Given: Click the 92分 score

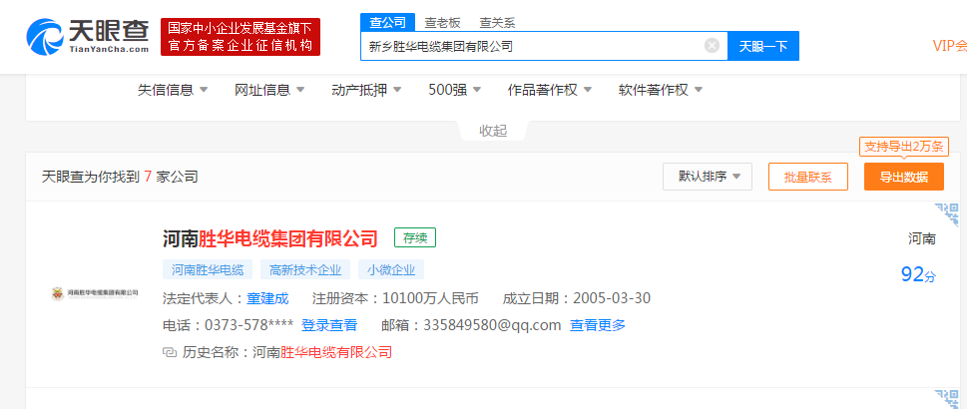Looking at the screenshot, I should [x=918, y=274].
